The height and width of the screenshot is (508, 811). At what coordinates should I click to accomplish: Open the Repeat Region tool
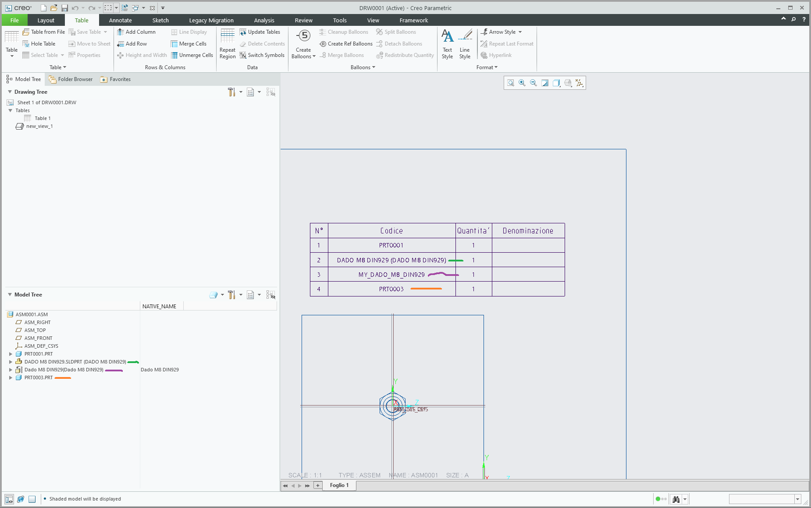coord(227,43)
